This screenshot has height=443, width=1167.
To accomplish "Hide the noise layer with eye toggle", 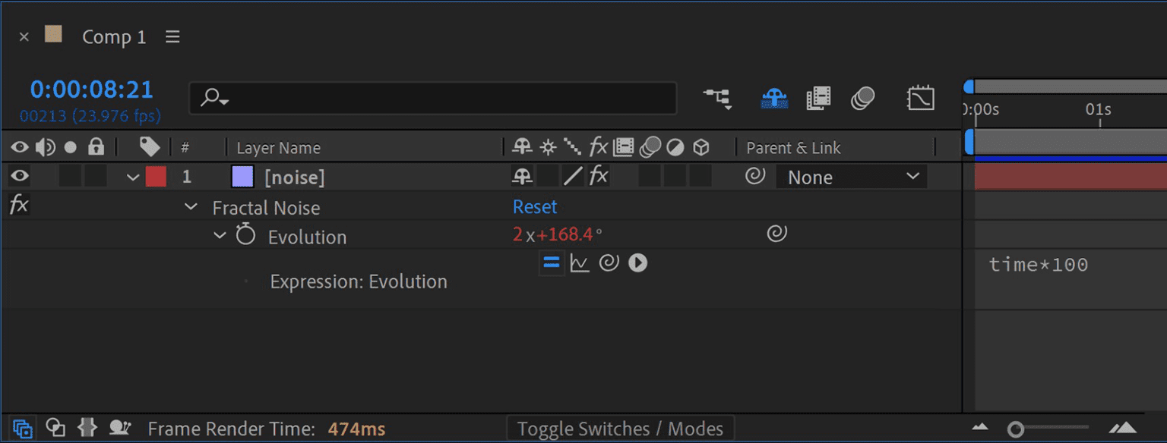I will [x=19, y=176].
